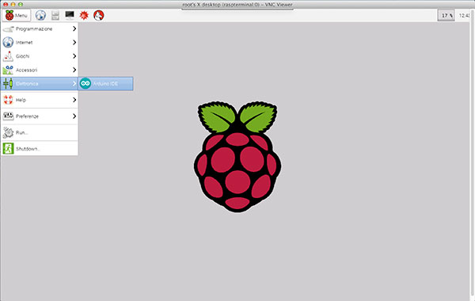Viewport: 475px width, 301px height.
Task: Launch the web browser globe icon in panel
Action: (40, 15)
